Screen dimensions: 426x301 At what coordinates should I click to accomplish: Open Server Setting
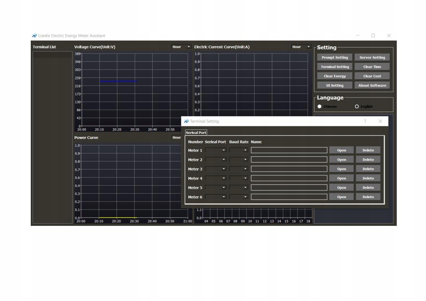point(372,57)
